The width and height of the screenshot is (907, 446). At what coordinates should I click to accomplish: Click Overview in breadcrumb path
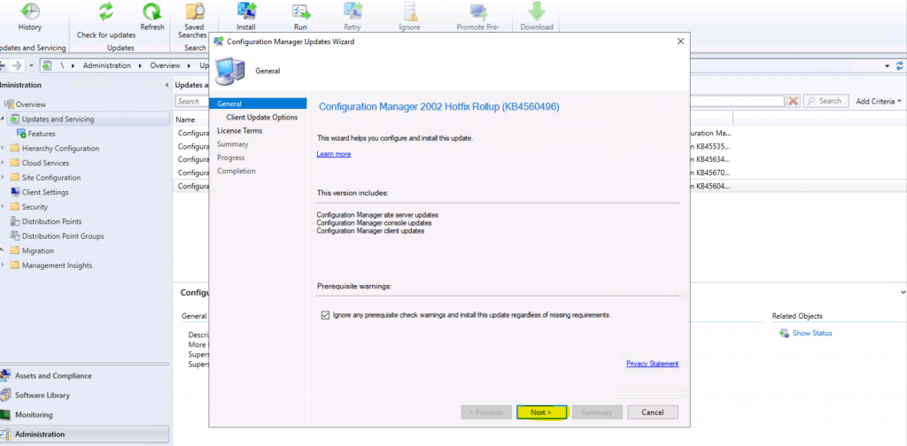point(166,65)
